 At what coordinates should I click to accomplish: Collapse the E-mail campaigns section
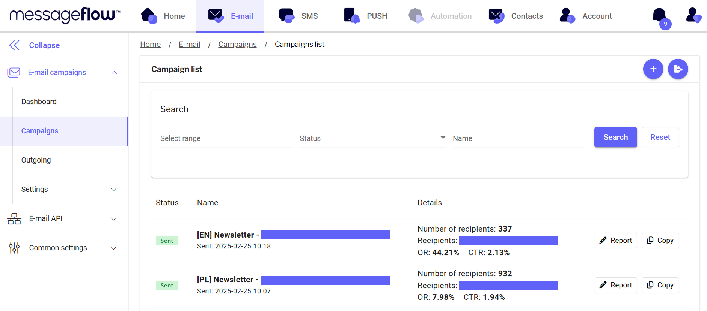pos(114,73)
